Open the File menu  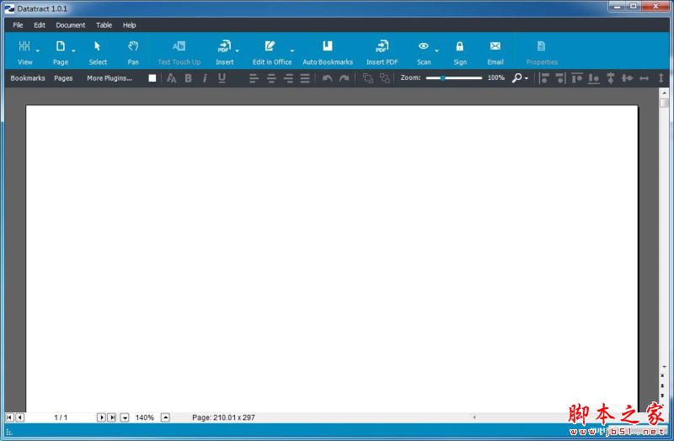[18, 25]
